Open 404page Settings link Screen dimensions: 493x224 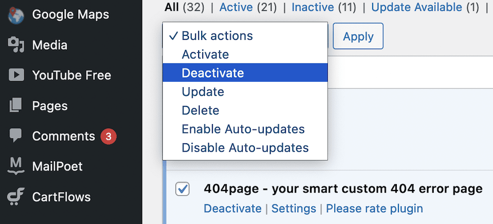294,208
